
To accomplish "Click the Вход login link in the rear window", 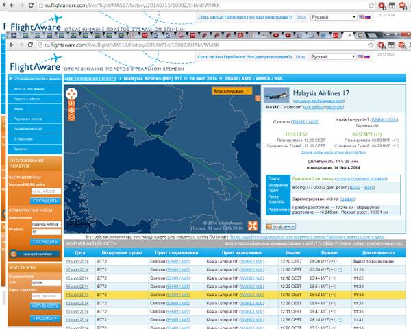I will (301, 17).
